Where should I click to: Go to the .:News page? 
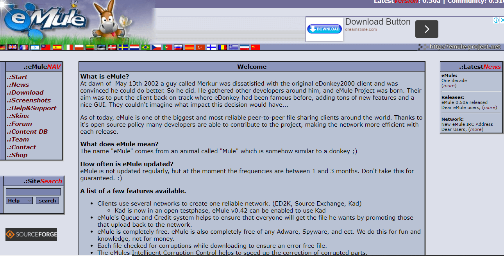pyautogui.click(x=18, y=85)
